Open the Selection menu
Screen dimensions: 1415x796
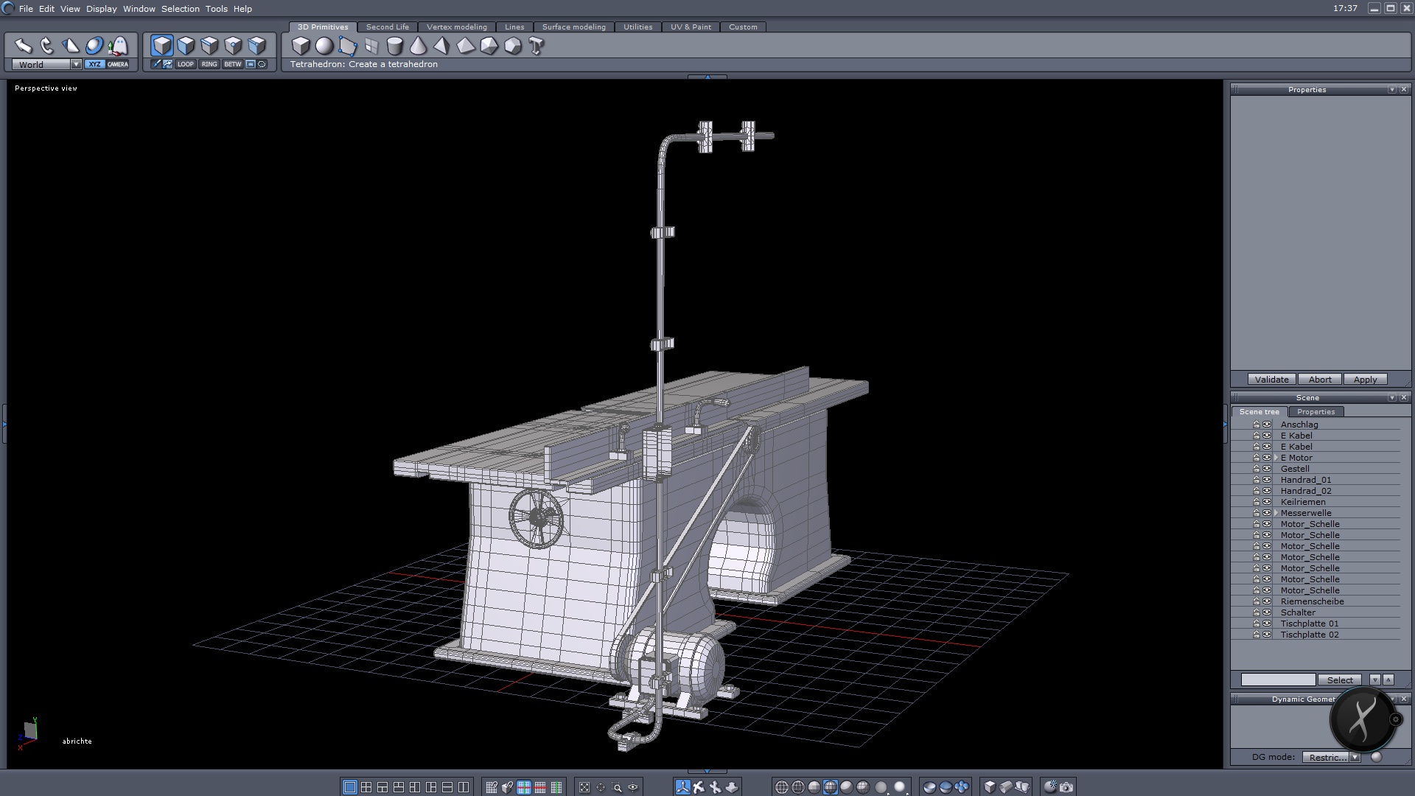180,9
